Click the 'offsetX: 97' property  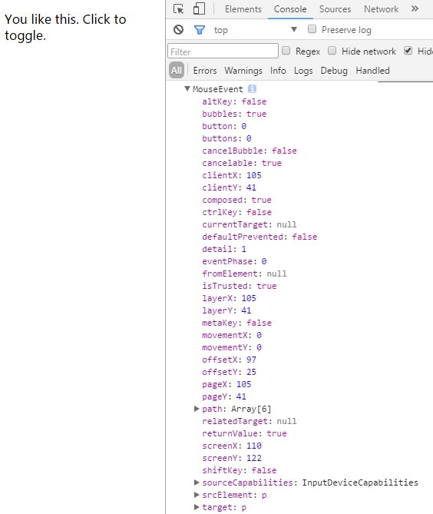tap(229, 360)
